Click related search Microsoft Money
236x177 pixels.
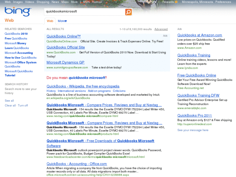pyautogui.click(x=15, y=44)
